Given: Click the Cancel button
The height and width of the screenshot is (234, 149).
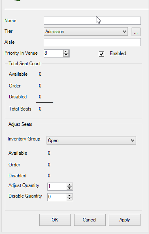Looking at the screenshot, I should click(x=90, y=220).
